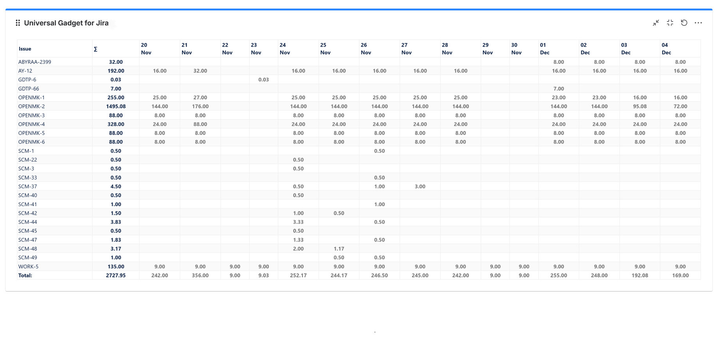Open issue AY-12
Image resolution: width=720 pixels, height=352 pixels.
[x=26, y=71]
